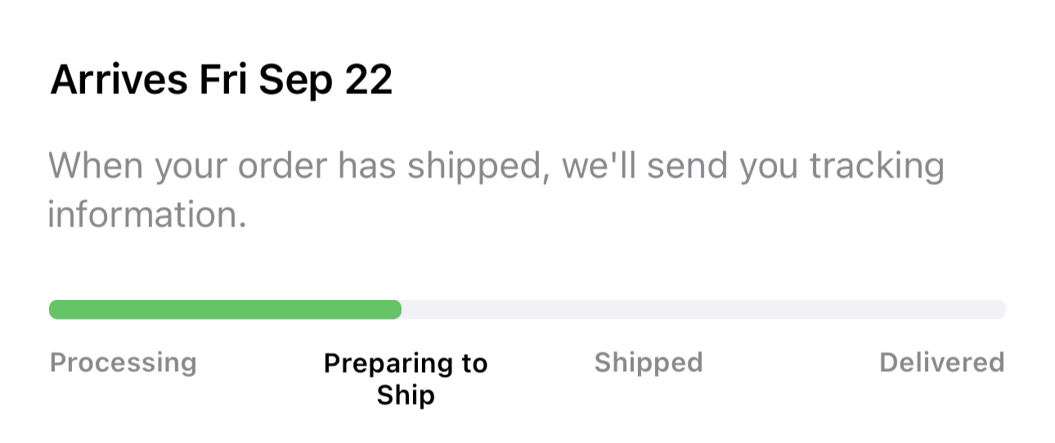
Task: Click the words "tracking information" in description
Action: coord(877,167)
